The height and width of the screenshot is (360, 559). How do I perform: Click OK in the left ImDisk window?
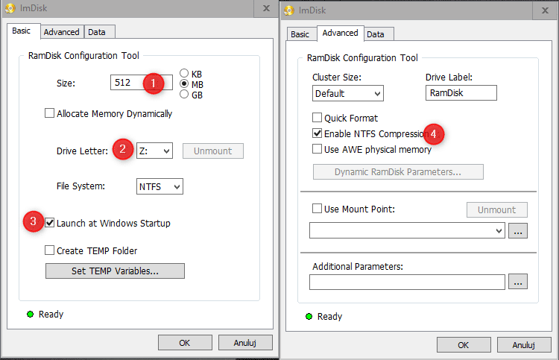(185, 343)
